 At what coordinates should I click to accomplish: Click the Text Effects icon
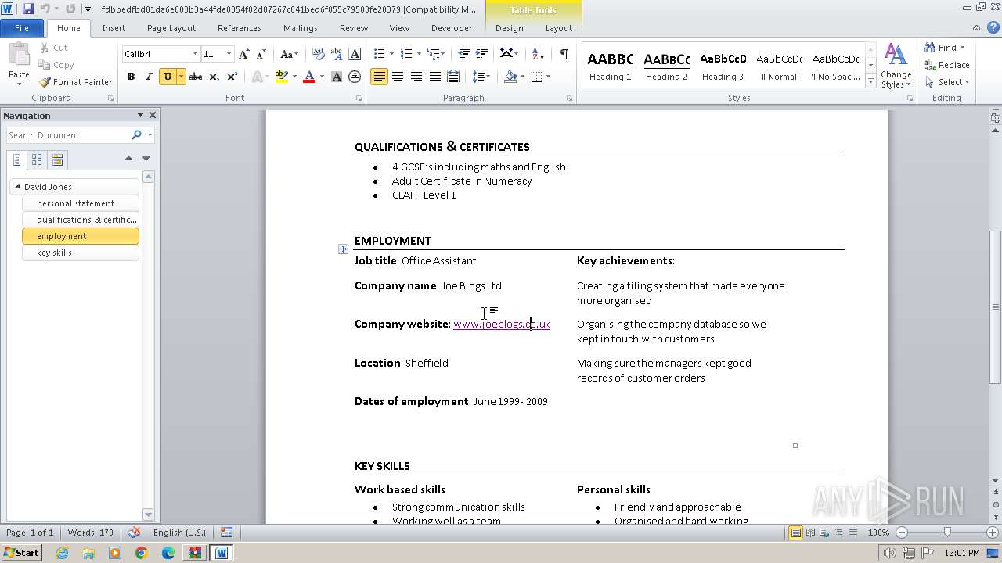point(256,77)
